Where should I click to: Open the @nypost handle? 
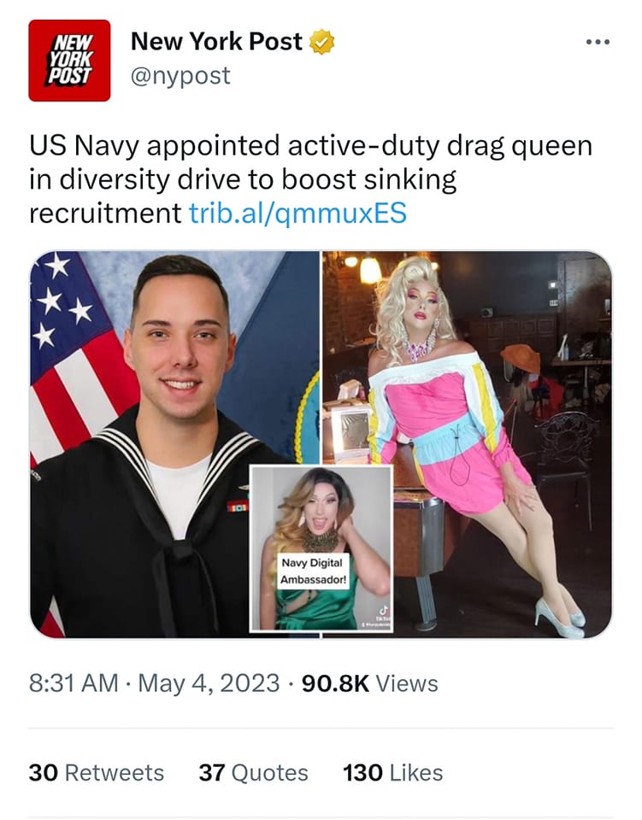(180, 76)
